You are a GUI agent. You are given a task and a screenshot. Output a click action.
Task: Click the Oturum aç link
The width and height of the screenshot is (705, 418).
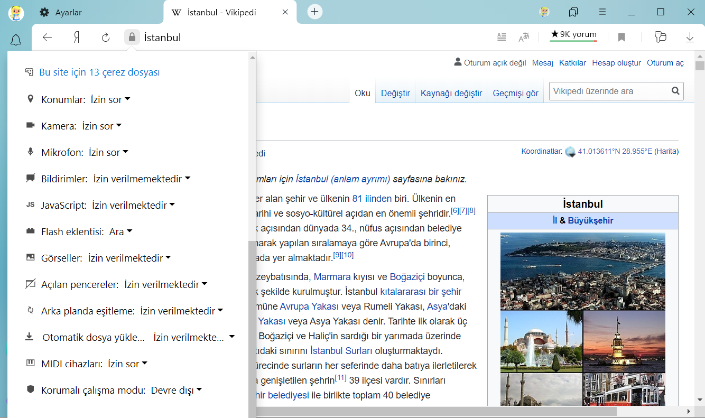[665, 63]
